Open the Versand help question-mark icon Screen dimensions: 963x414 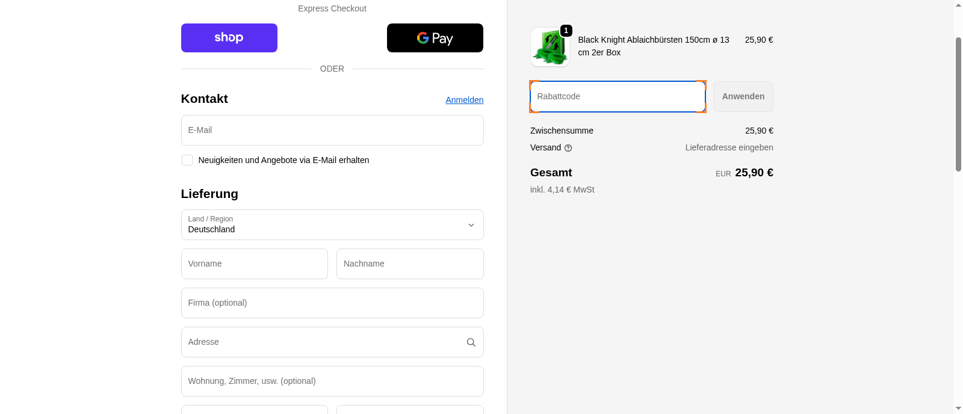pyautogui.click(x=568, y=148)
